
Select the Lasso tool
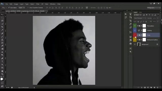(x=2, y=21)
